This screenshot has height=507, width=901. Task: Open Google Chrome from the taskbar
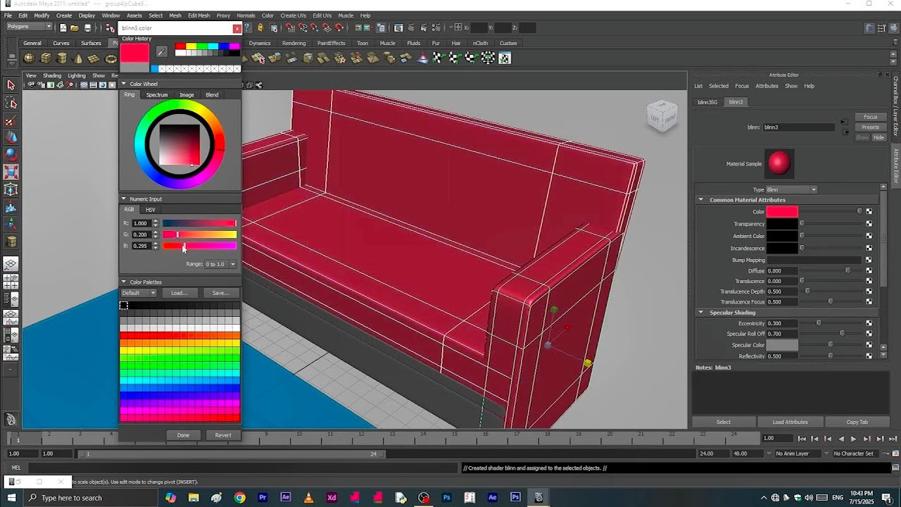click(240, 498)
